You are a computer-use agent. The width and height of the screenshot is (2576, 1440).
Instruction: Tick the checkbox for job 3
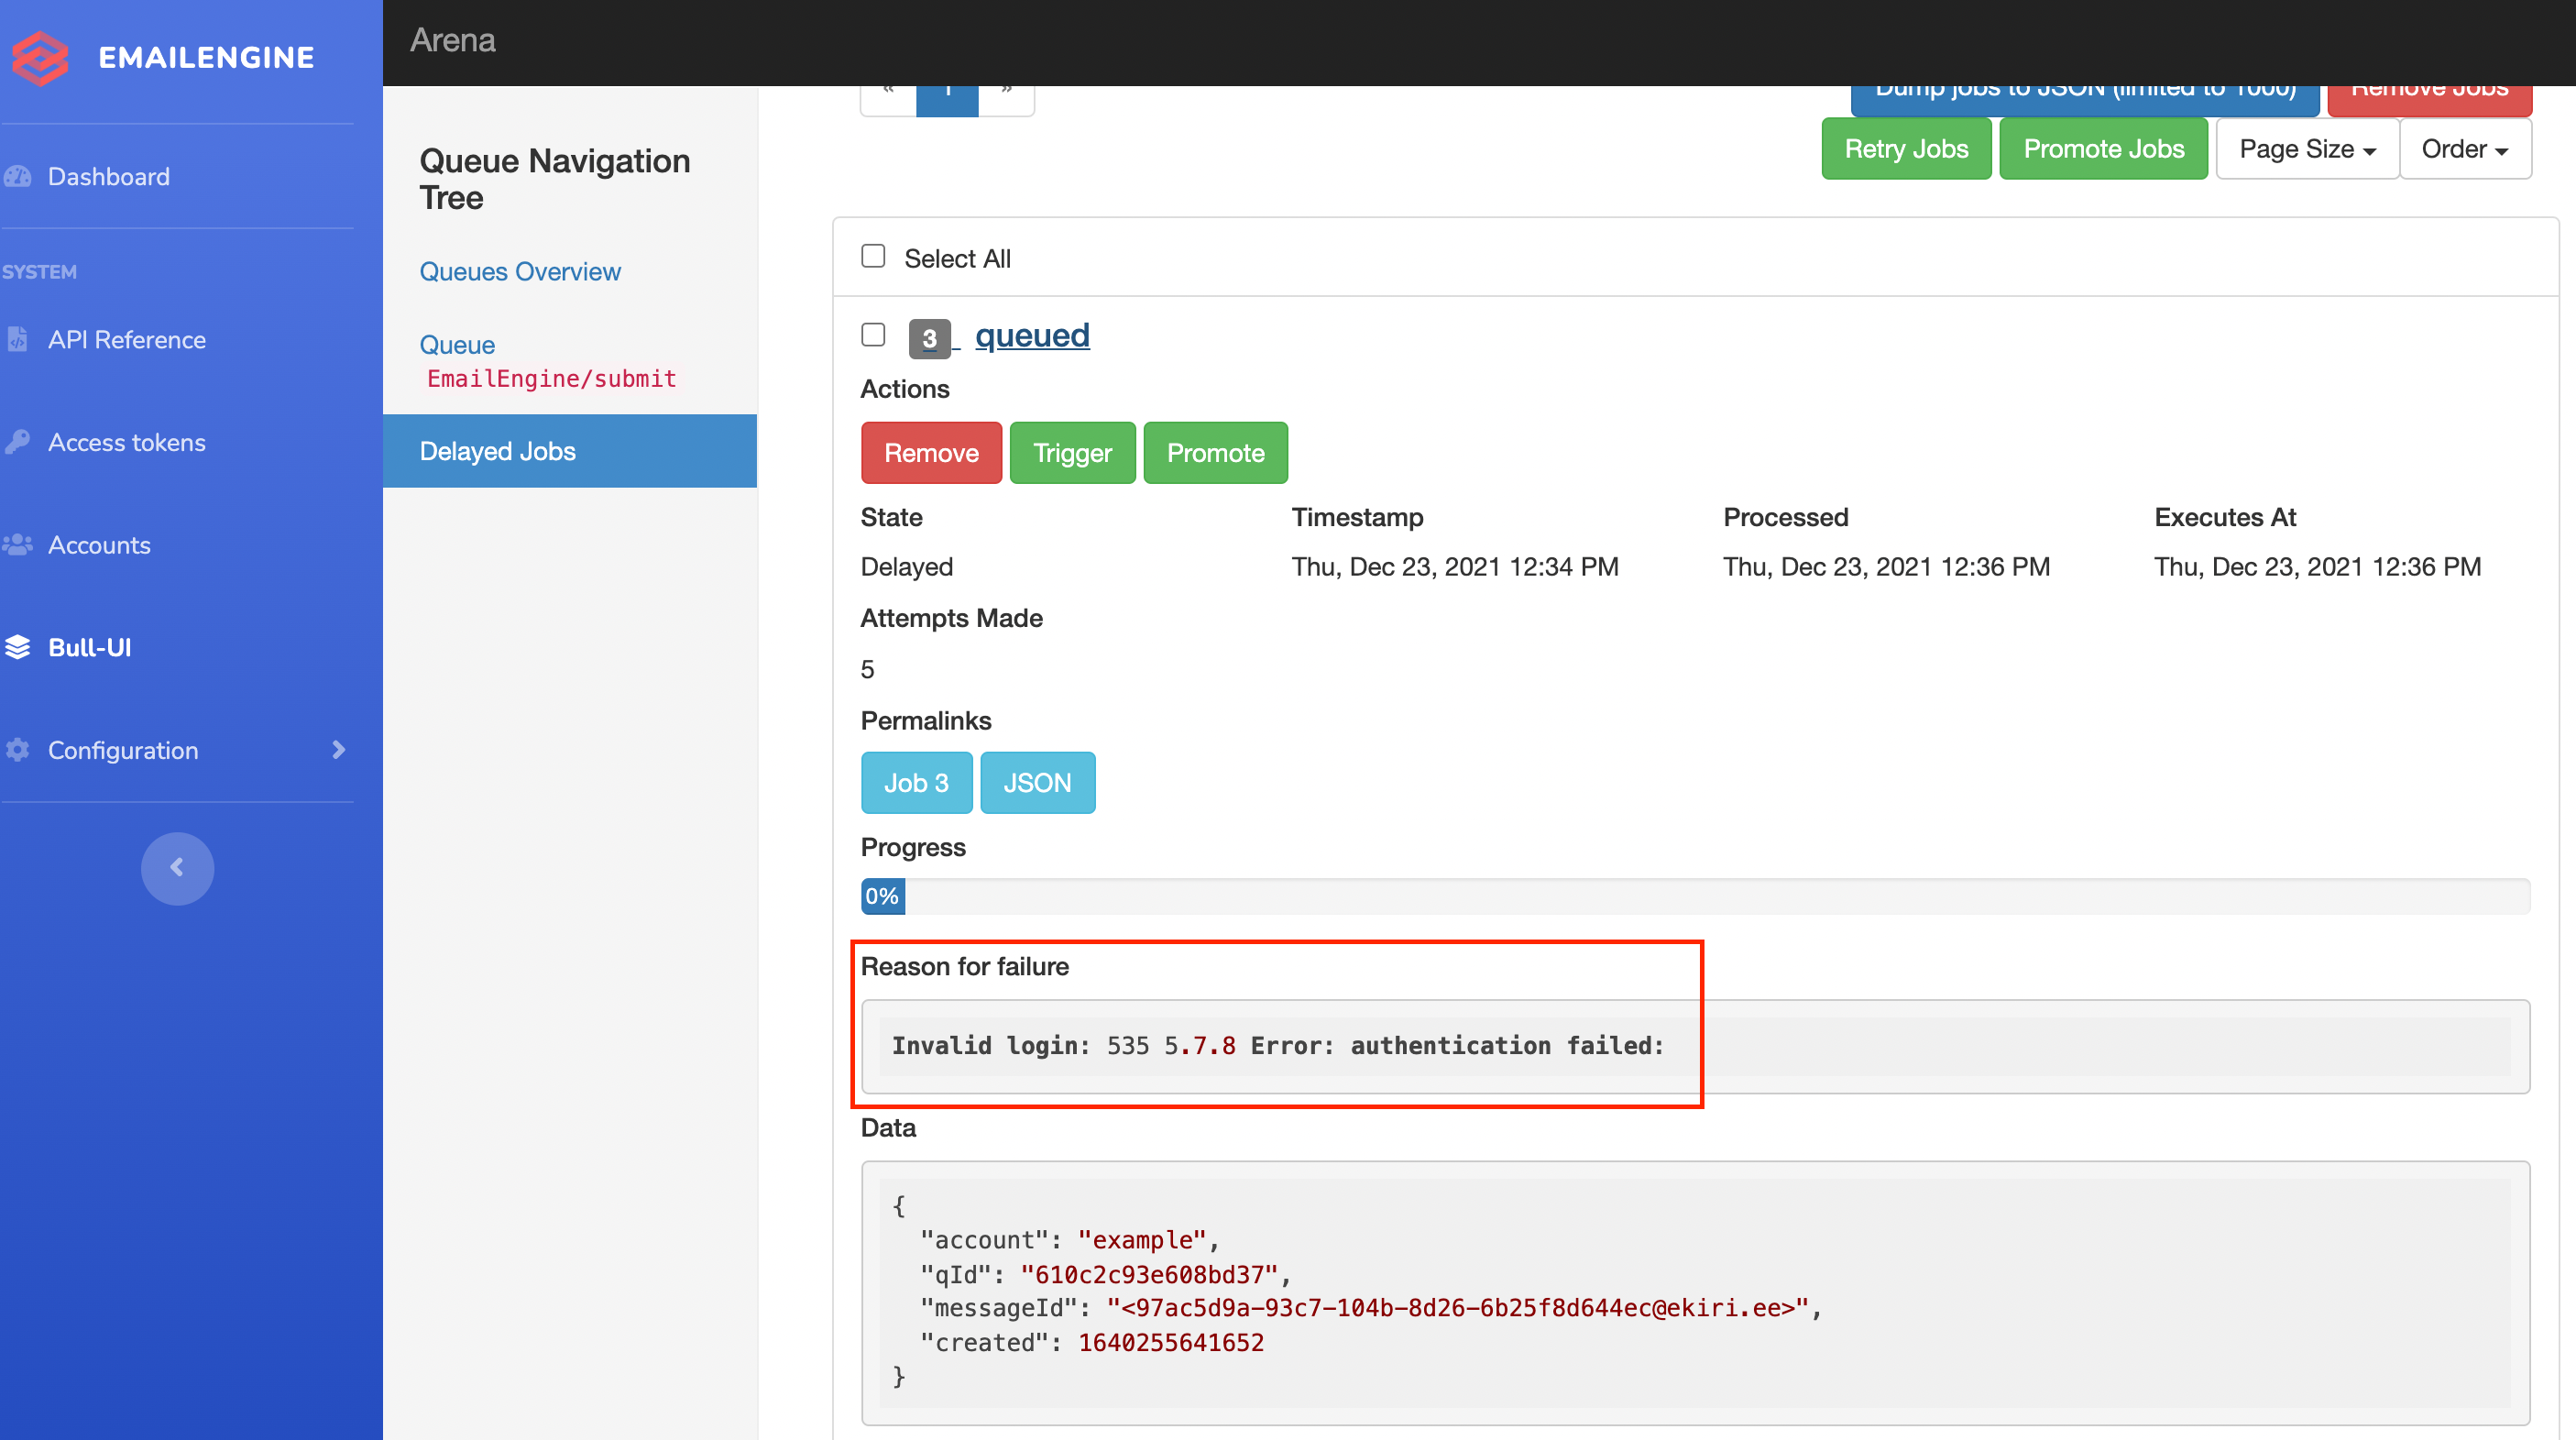tap(873, 335)
